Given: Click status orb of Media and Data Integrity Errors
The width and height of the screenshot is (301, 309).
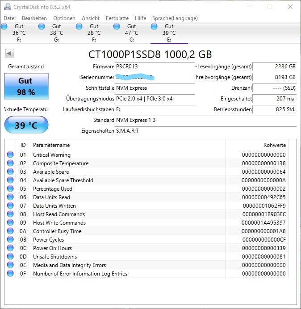Looking at the screenshot, I should (x=10, y=265).
